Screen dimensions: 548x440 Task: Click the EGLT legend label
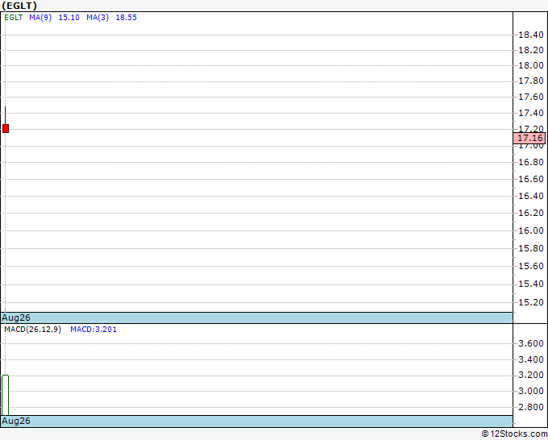(14, 18)
